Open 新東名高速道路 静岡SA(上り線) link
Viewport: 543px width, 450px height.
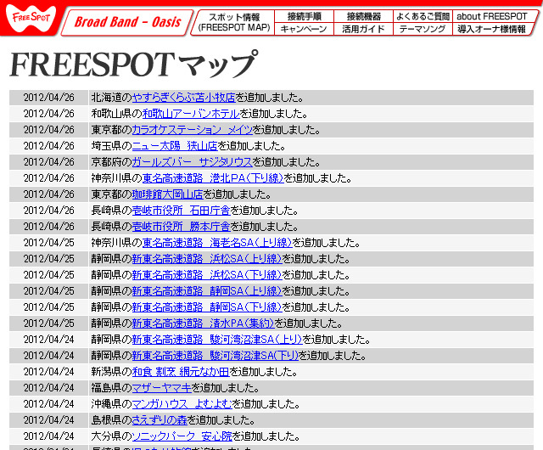(207, 291)
